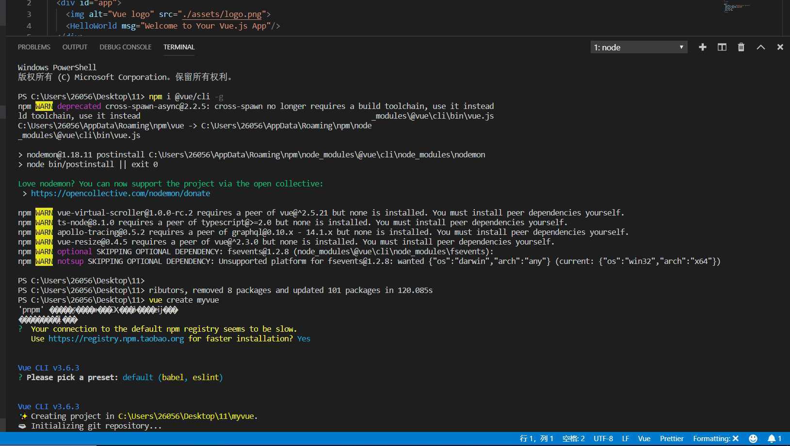Image resolution: width=790 pixels, height=446 pixels.
Task: Open the registry.npm.taobao.org link
Action: click(116, 338)
